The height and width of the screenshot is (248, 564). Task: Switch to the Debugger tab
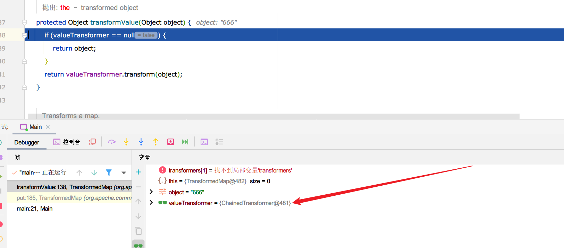(27, 142)
